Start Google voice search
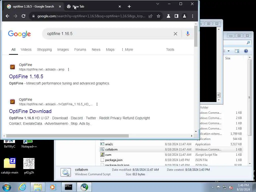The image size is (256, 192). pos(188,34)
